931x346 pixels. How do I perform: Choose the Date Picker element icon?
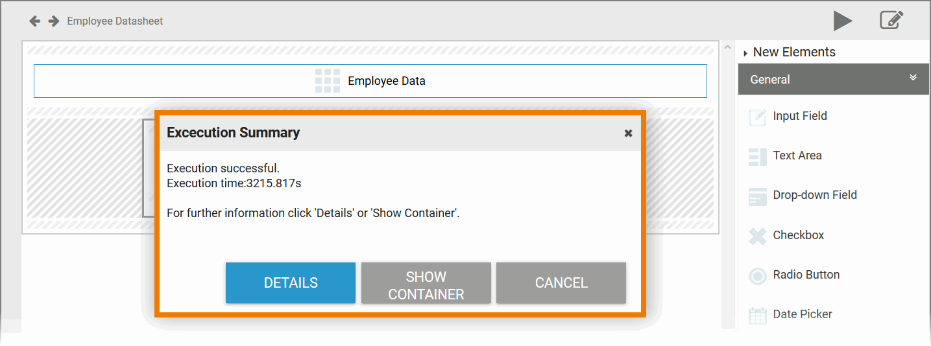(x=757, y=316)
